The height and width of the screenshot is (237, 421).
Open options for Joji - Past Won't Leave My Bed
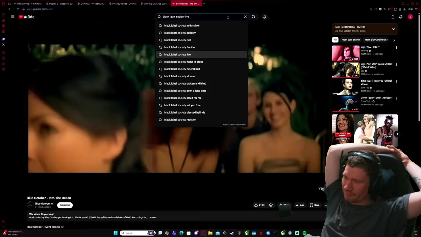tap(396, 65)
